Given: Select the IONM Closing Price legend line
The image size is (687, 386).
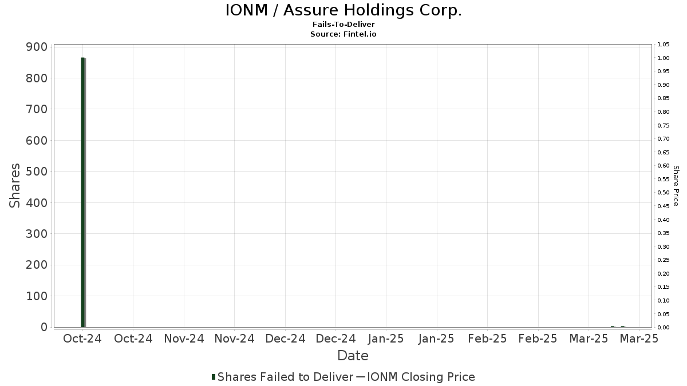Looking at the screenshot, I should pos(360,377).
